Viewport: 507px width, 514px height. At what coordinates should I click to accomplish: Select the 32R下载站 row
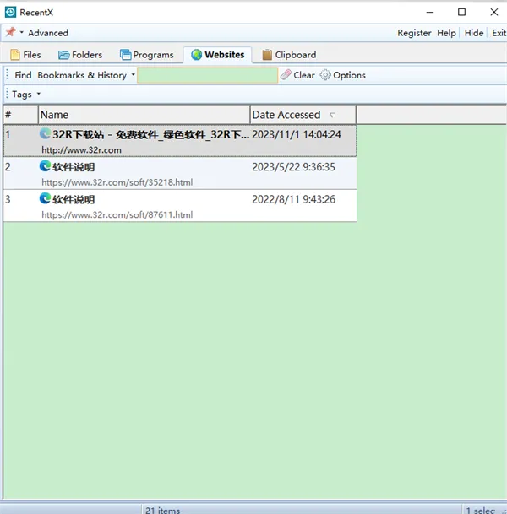click(180, 141)
